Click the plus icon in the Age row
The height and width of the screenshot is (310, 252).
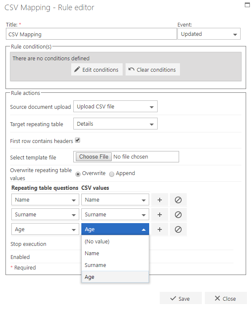160,229
